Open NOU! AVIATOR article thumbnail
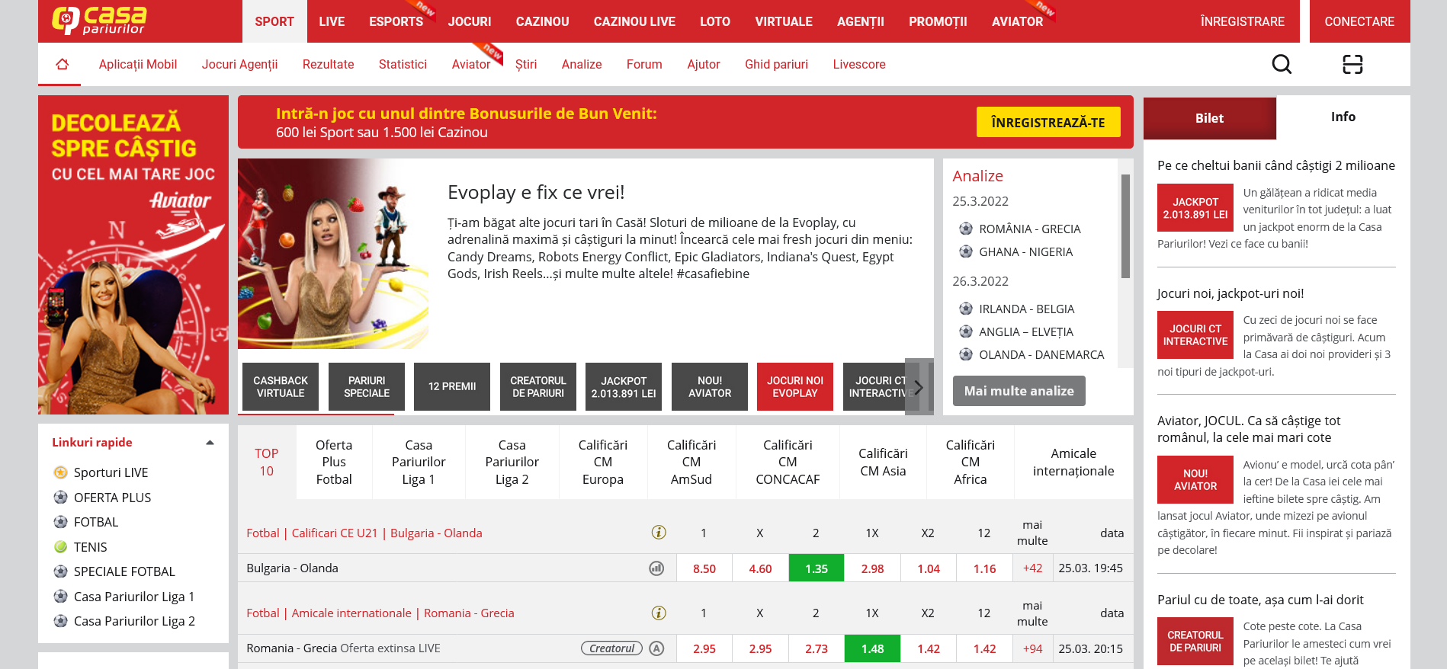This screenshot has height=669, width=1447. tap(1195, 480)
